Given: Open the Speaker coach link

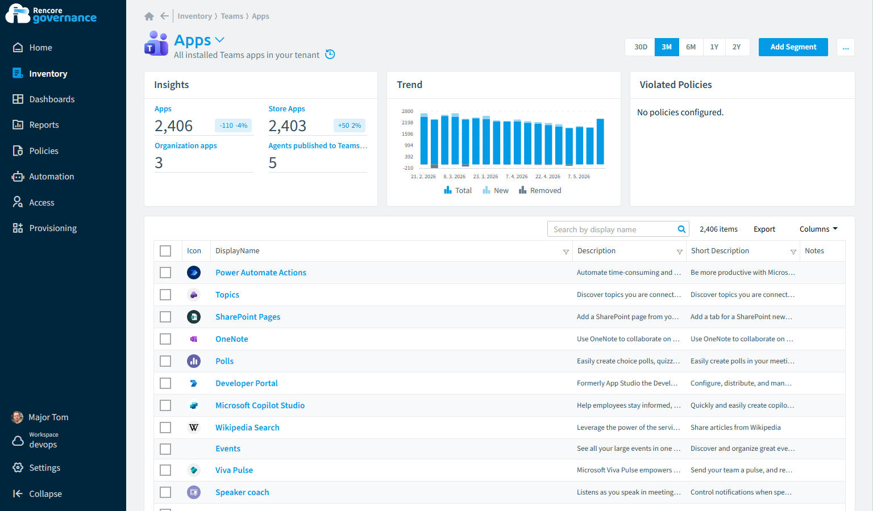Looking at the screenshot, I should (x=242, y=492).
